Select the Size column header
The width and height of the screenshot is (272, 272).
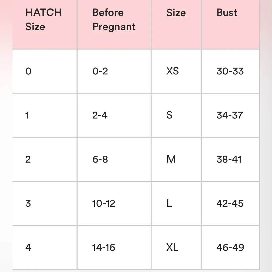(176, 13)
